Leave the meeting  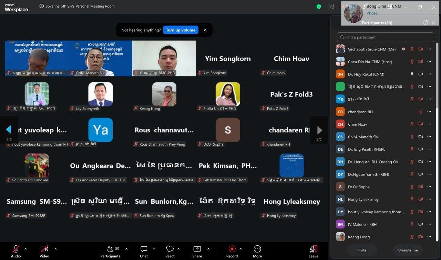click(x=314, y=251)
